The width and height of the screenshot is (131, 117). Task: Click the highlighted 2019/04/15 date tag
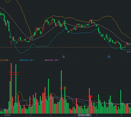(x=85, y=115)
